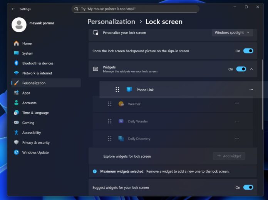Click the search magnifier icon
Viewport: 268px width, 200px height.
coord(76,9)
